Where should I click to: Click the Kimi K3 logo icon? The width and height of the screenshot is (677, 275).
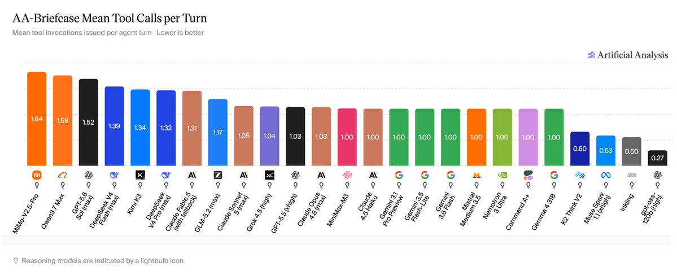pos(141,175)
